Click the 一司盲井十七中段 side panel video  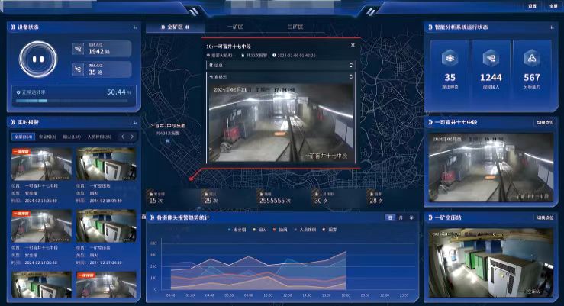click(x=491, y=168)
